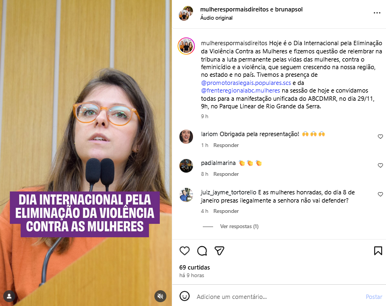Show tagged people icon on the video
386x306 pixels.
tap(9, 296)
